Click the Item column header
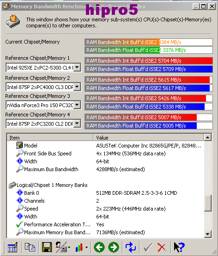This screenshot has width=218, height=256. point(50,137)
